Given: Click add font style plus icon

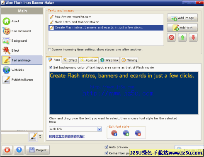Looking at the screenshot, I should [126, 133].
